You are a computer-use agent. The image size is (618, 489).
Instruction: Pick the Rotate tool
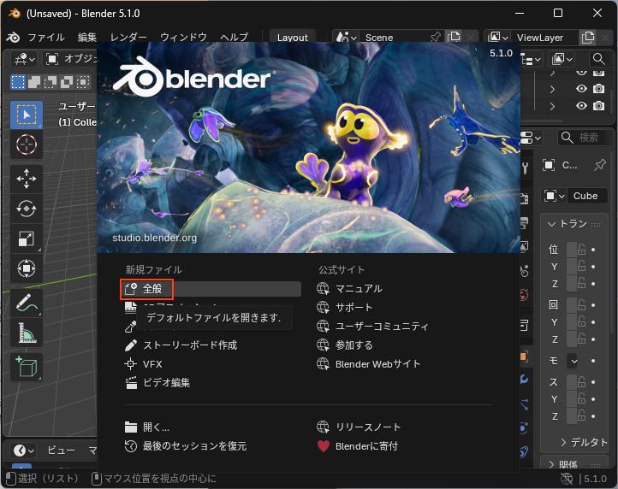coord(27,209)
